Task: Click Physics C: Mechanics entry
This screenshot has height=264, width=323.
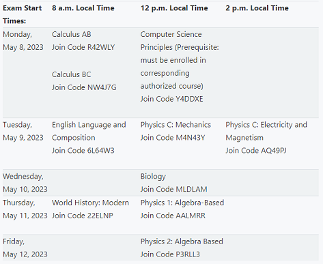Action: (175, 125)
